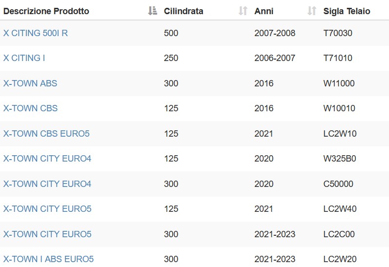Select the row with frame code LC2W20

click(194, 257)
